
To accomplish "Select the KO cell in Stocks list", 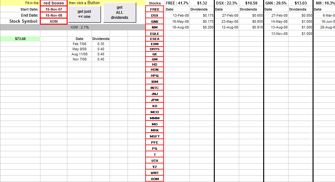I will coord(155,106).
